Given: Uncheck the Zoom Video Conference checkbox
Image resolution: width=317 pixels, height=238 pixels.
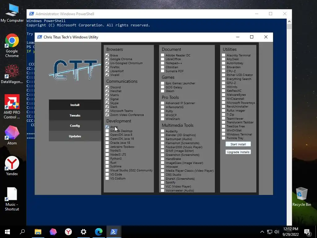Looking at the screenshot, I should coord(107,115).
